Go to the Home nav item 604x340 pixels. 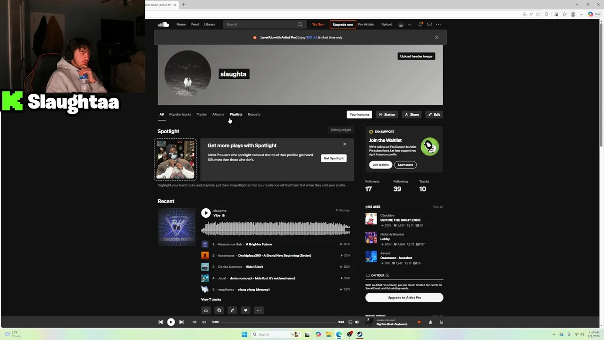(x=181, y=25)
